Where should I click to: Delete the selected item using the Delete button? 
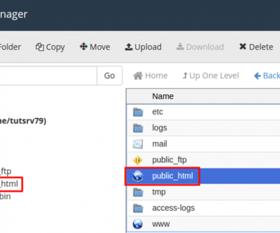coord(256,47)
